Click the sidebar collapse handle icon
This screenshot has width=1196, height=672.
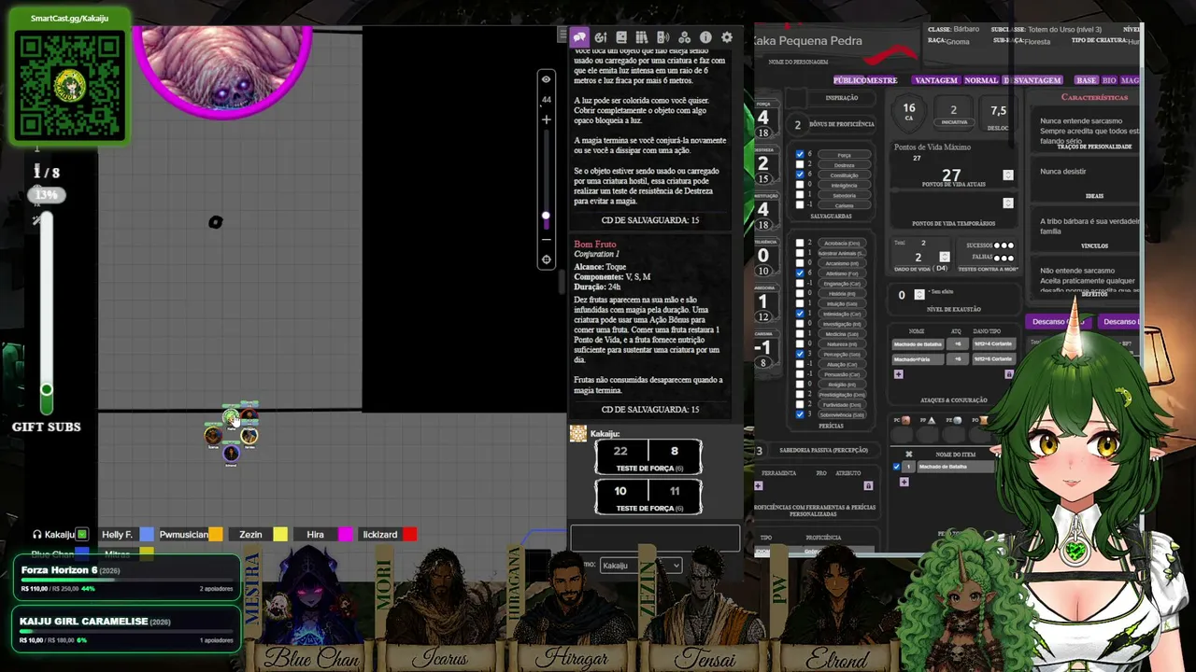(562, 35)
